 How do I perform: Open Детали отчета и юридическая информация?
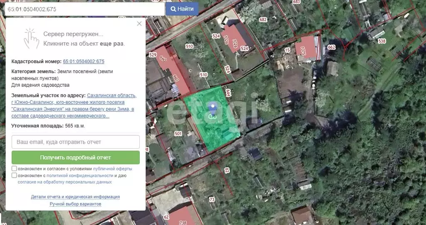75,197
